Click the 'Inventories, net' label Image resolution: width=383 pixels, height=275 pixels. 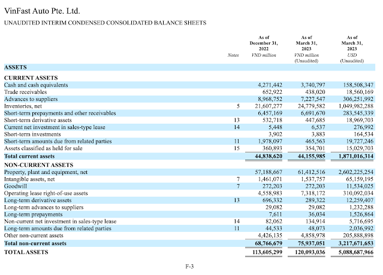coord(23,106)
